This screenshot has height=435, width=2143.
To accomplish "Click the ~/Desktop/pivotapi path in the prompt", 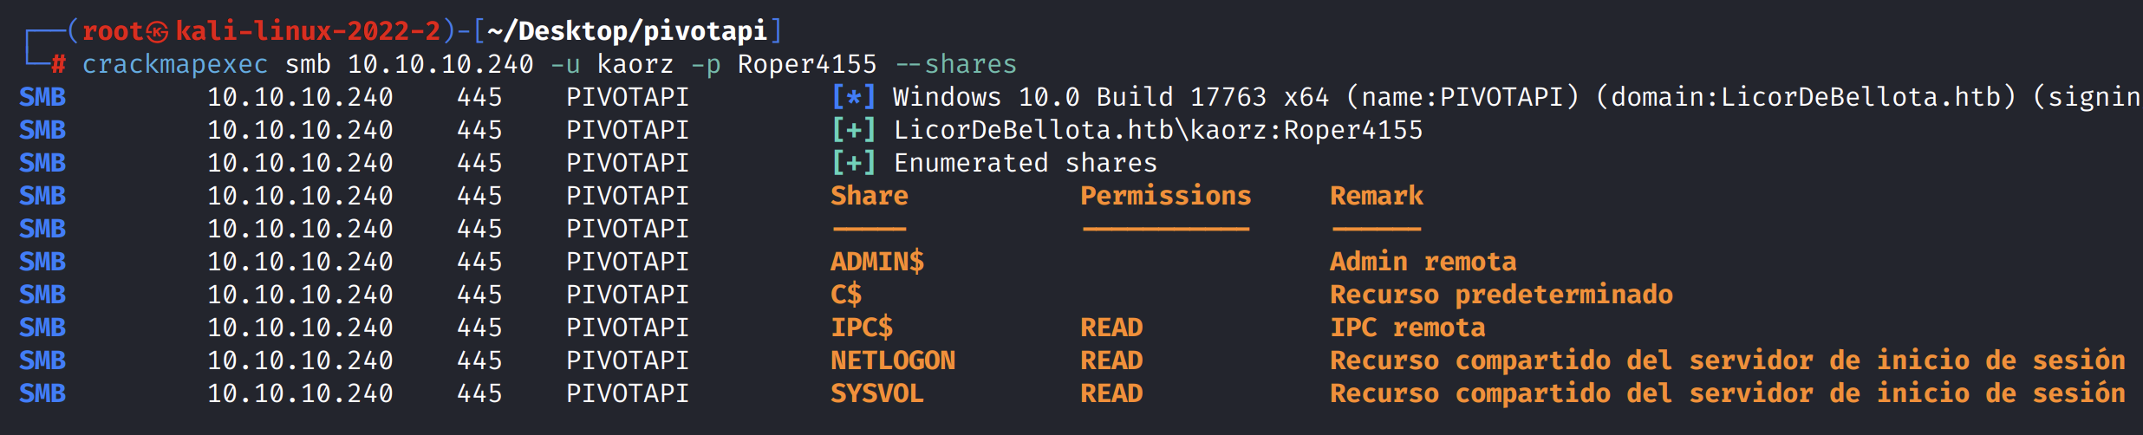I will click(x=627, y=31).
